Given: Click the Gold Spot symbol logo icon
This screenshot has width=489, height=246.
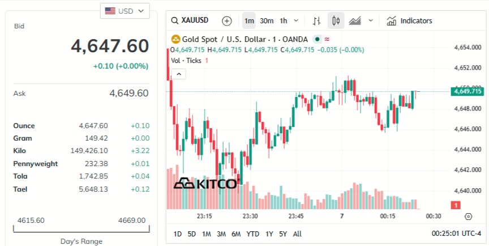Looking at the screenshot, I should click(175, 39).
